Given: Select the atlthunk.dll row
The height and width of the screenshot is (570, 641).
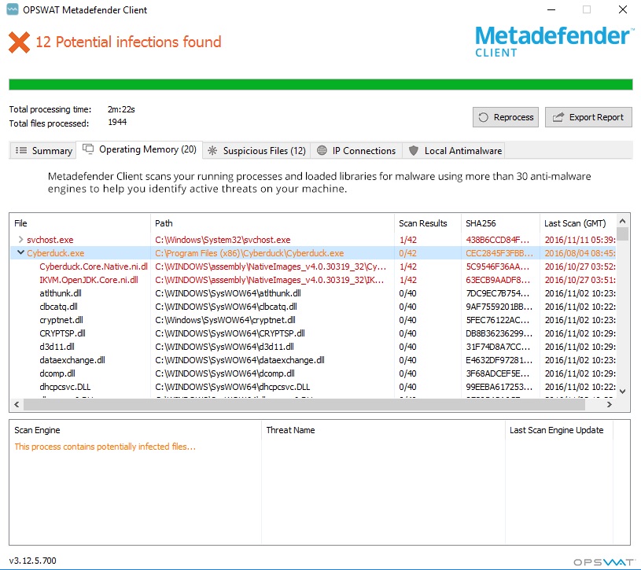Looking at the screenshot, I should coord(313,293).
